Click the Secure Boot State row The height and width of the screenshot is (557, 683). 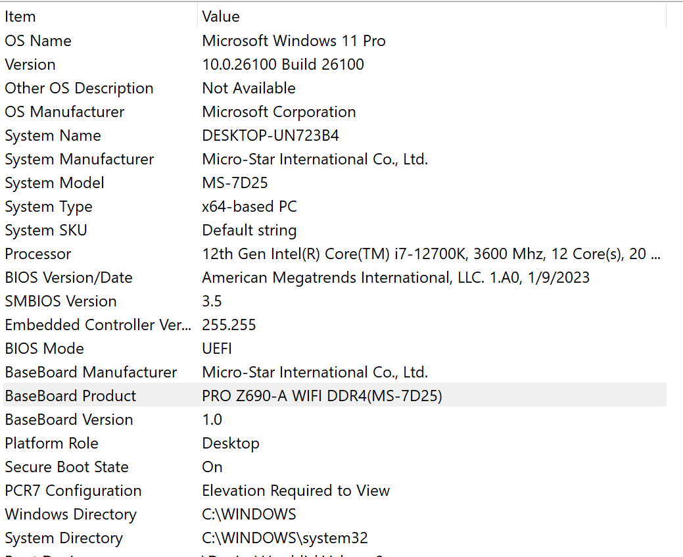pos(66,467)
